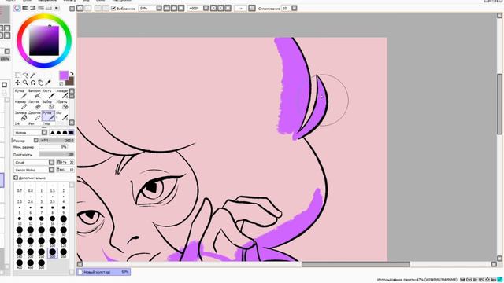
Task: Click the canvas vertical scrollbar thumb
Action: pyautogui.click(x=499, y=105)
